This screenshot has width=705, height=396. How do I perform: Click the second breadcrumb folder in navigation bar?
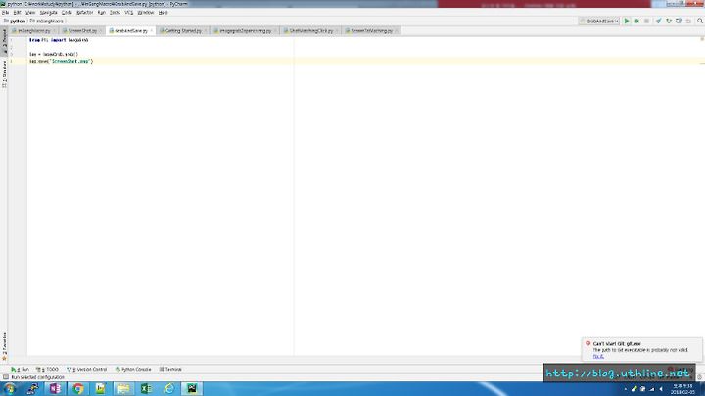pos(47,22)
